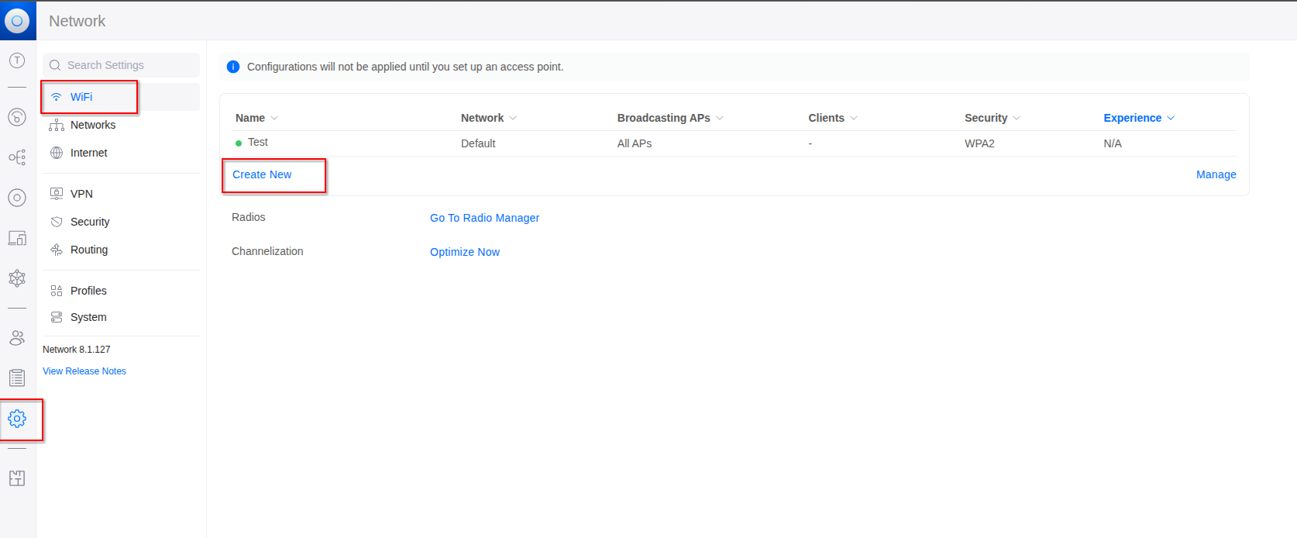Expand the Network column chevron
Screen dimensions: 1297x538
(x=513, y=119)
